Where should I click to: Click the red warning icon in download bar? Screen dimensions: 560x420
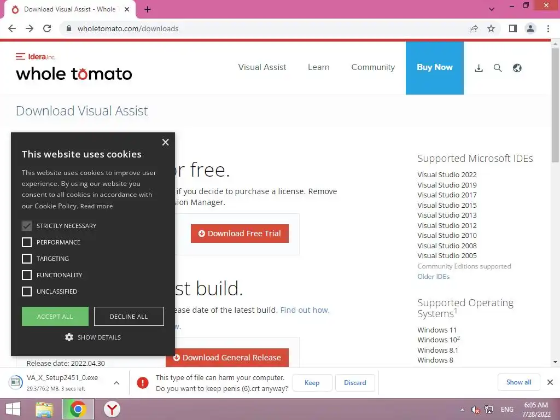pyautogui.click(x=143, y=382)
